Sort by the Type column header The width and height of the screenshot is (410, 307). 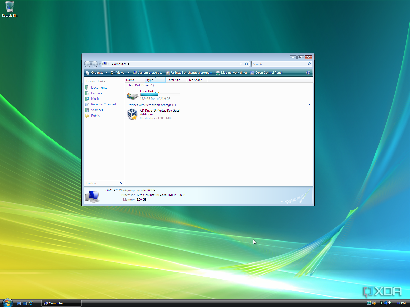[x=155, y=80]
